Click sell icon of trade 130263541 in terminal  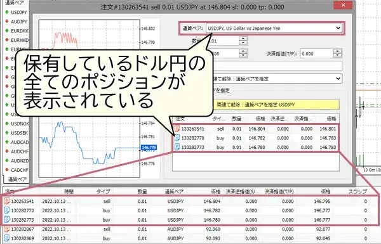(x=7, y=201)
